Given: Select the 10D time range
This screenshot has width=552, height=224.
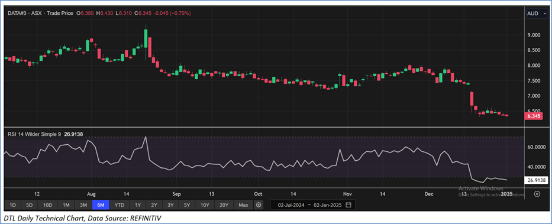Looking at the screenshot, I should pos(47,204).
